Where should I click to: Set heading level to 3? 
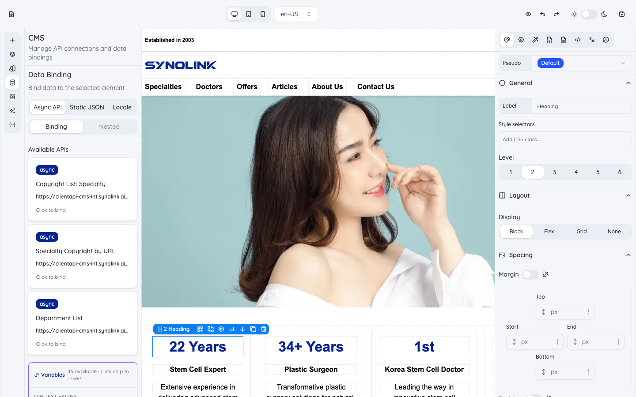(554, 172)
